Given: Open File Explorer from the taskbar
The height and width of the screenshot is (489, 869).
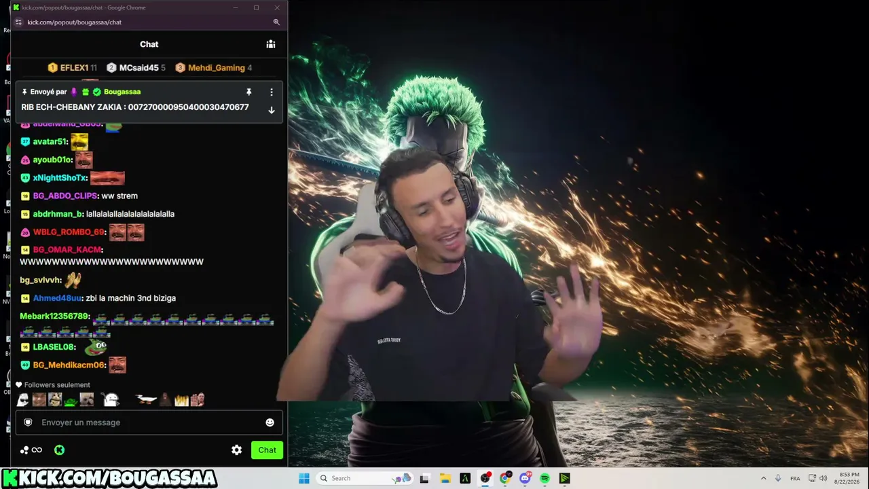Looking at the screenshot, I should click(x=445, y=478).
